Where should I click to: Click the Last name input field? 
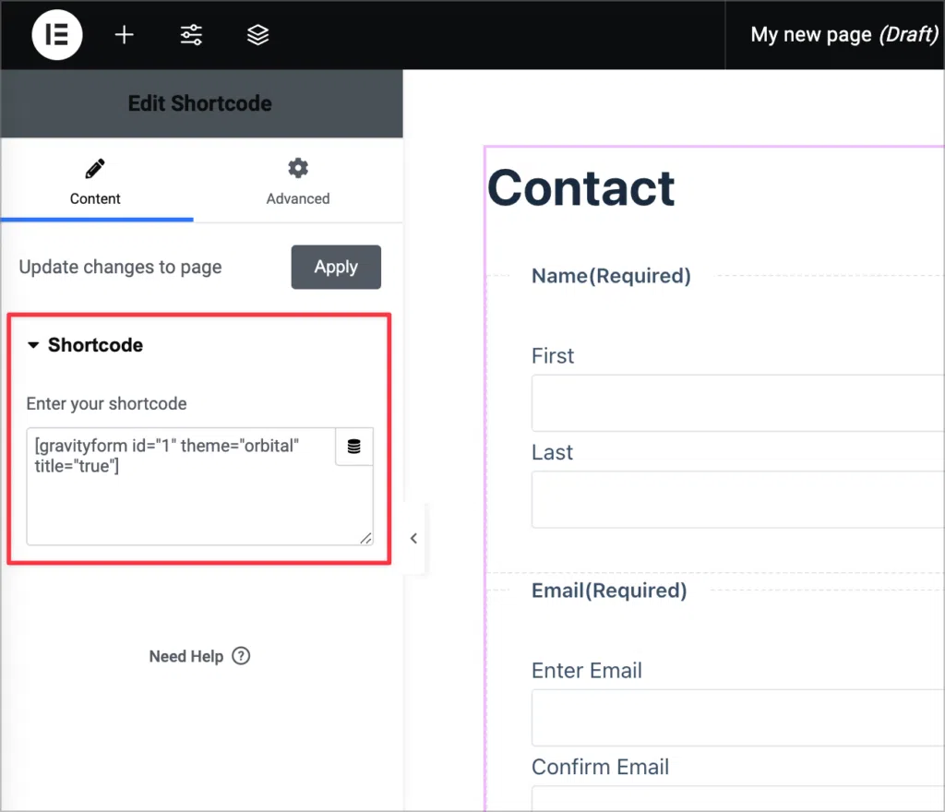pos(737,499)
